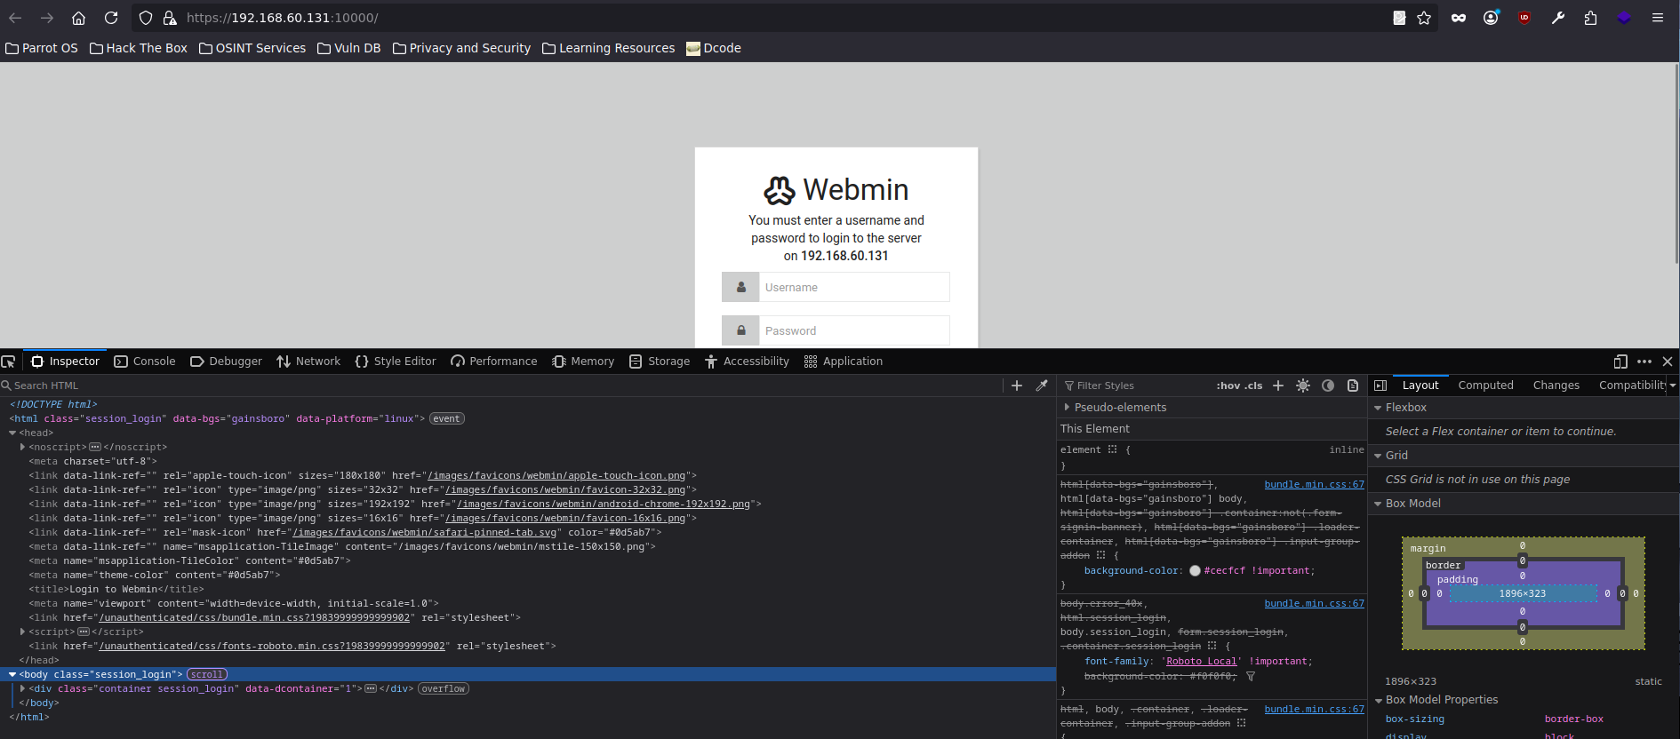The width and height of the screenshot is (1680, 739).
Task: Switch to the Style Editor tab
Action: (x=396, y=362)
